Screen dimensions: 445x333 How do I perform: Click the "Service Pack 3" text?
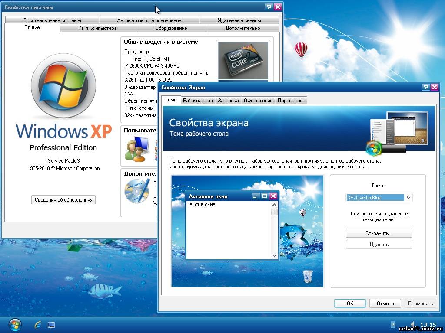[63, 160]
